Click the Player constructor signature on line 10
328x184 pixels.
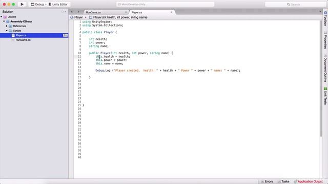pyautogui.click(x=131, y=53)
